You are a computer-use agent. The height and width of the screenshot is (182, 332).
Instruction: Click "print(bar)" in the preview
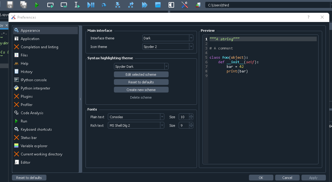[237, 71]
